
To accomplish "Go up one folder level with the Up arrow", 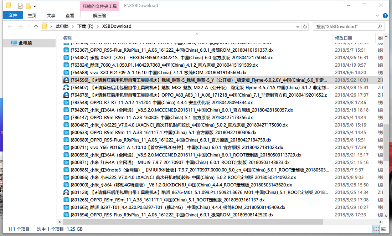I will pos(36,26).
